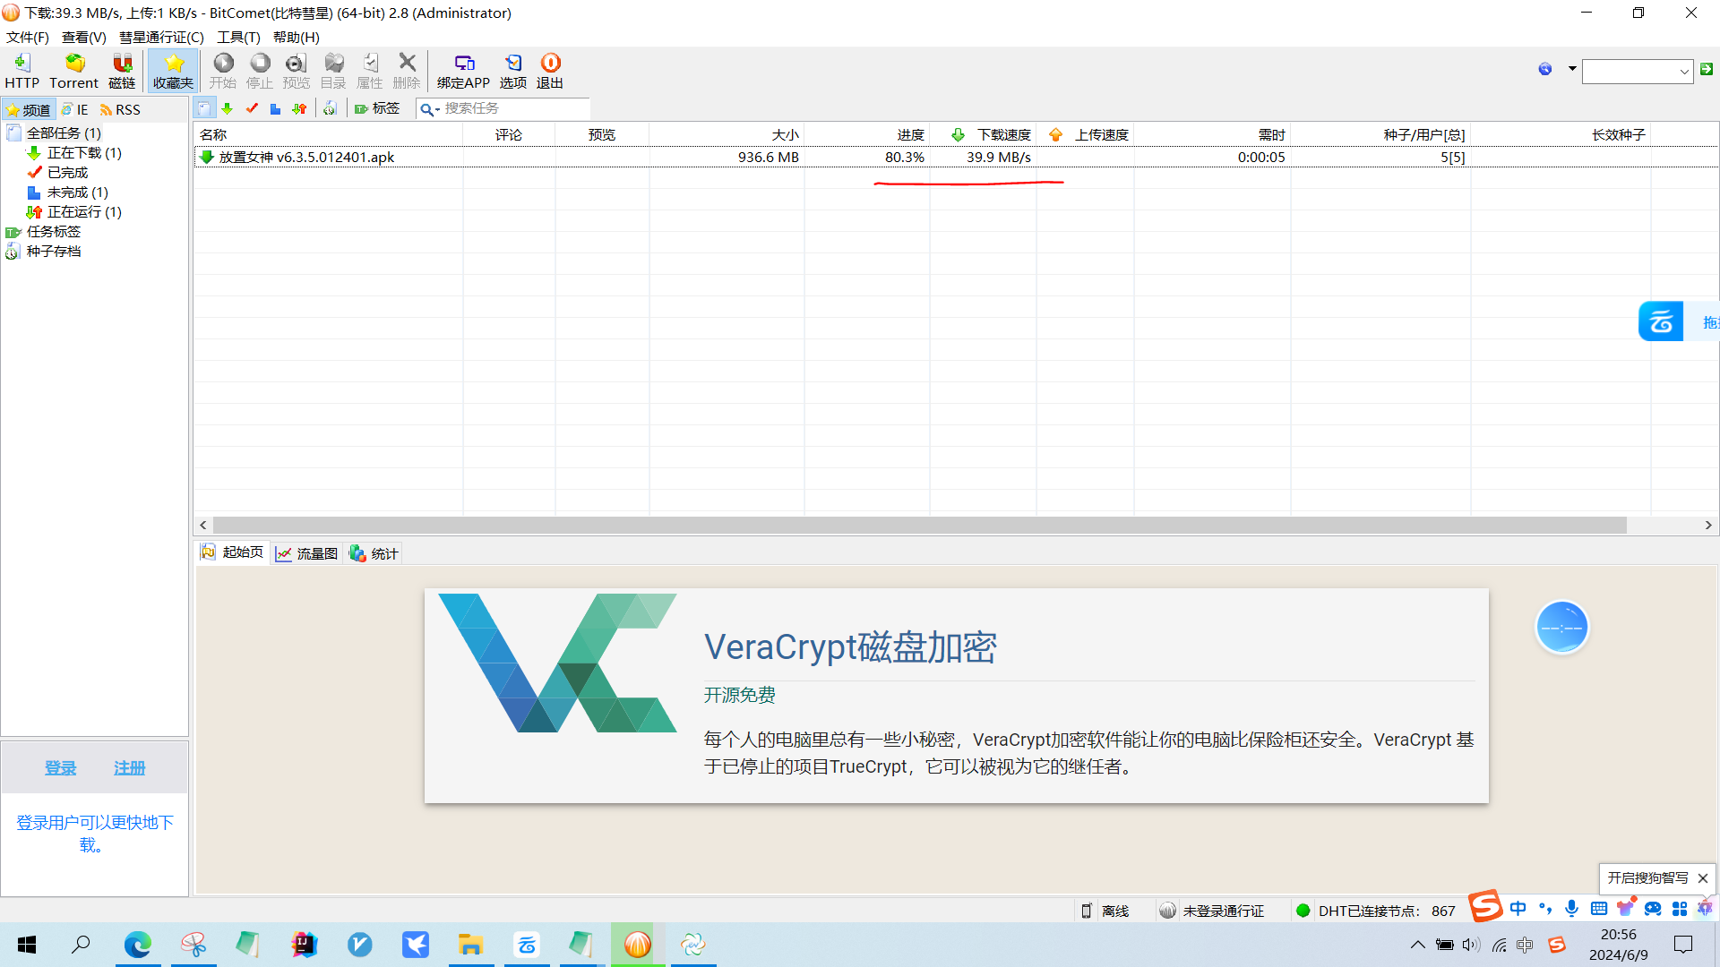Click the 标签 tag button in filter bar

click(x=377, y=108)
